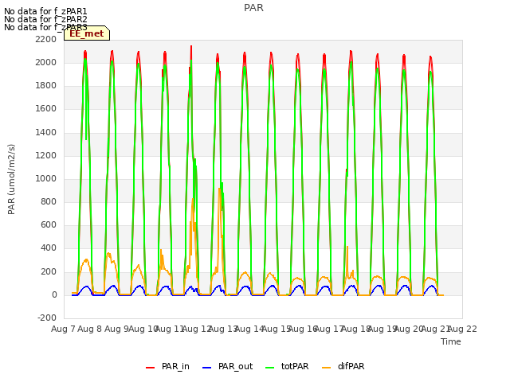Click the 0 y-axis tick label
This screenshot has height=382, width=510.
click(x=54, y=295)
